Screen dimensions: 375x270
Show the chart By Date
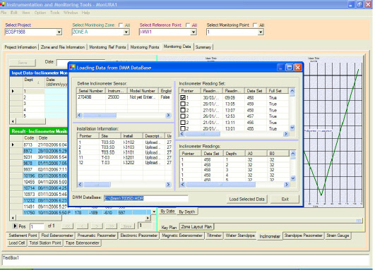[167, 211]
